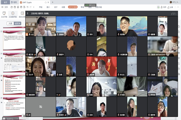
Task: Open the Insert ribbon tab
Action: click(49, 7)
